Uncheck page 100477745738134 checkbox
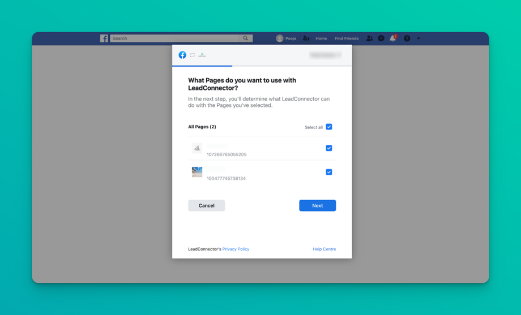 (329, 172)
